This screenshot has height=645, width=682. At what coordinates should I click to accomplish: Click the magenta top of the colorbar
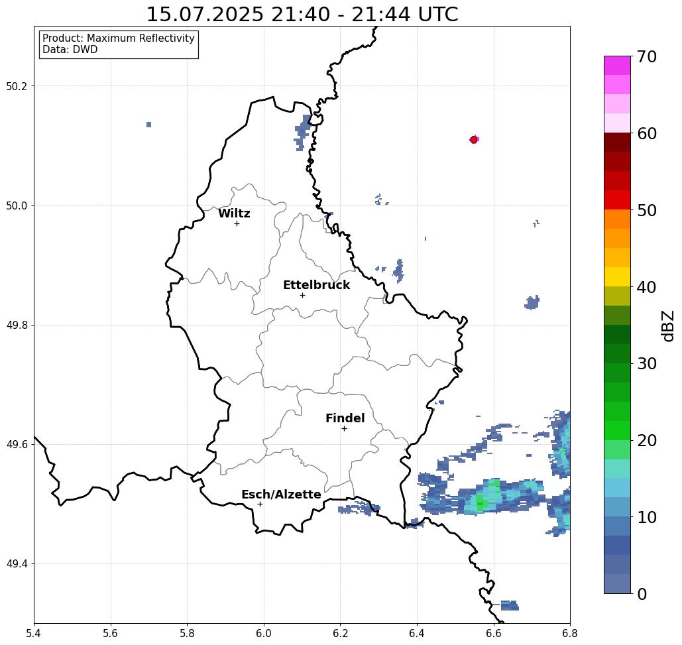(617, 66)
